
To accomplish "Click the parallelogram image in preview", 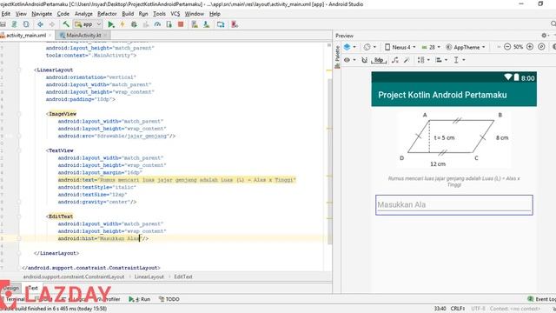I will click(x=453, y=139).
